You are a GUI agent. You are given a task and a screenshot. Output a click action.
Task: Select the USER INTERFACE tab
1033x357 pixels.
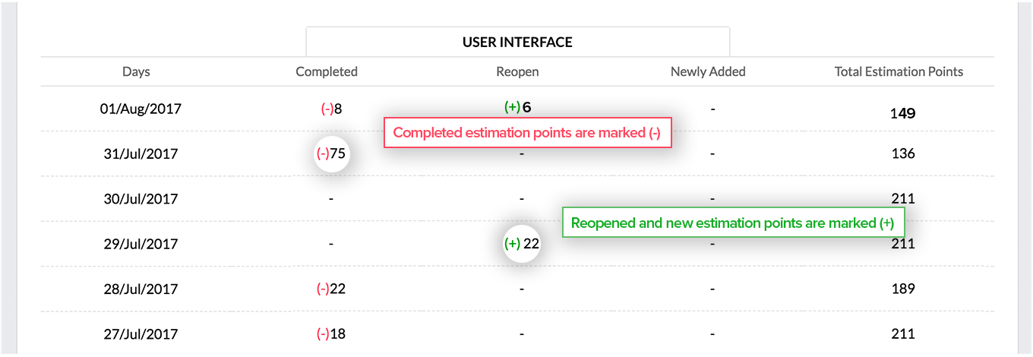[517, 42]
